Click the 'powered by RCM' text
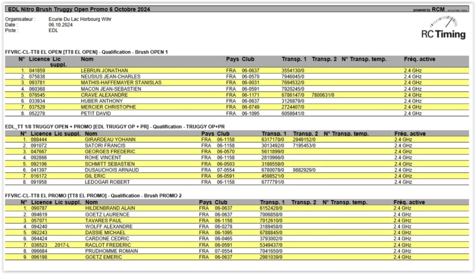 [x=428, y=10]
